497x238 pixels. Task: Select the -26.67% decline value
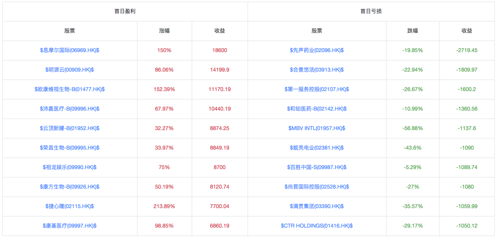(413, 89)
